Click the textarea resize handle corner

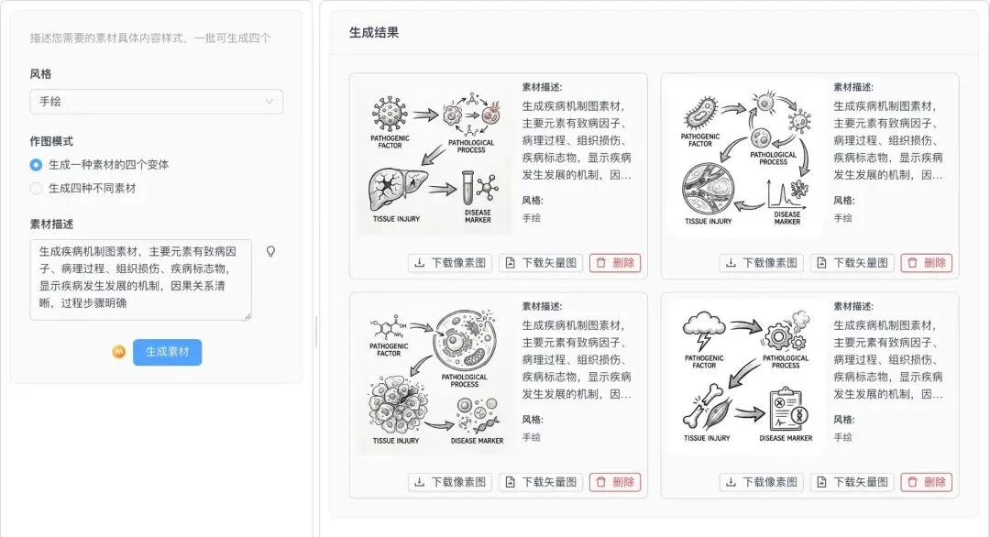click(248, 317)
